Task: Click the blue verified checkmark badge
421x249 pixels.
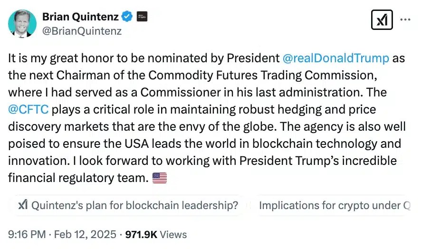Action: (127, 17)
